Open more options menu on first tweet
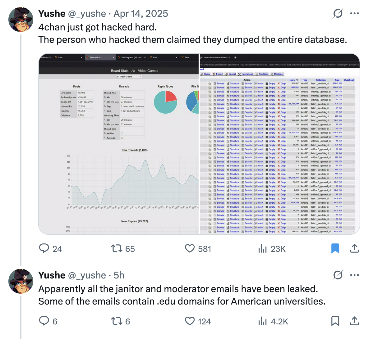 tap(354, 13)
